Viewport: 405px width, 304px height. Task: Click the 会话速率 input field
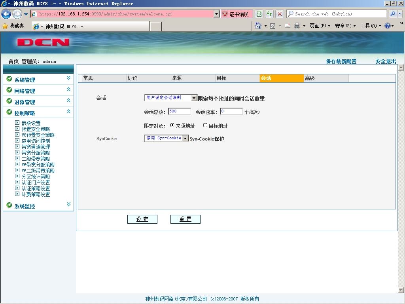[231, 111]
